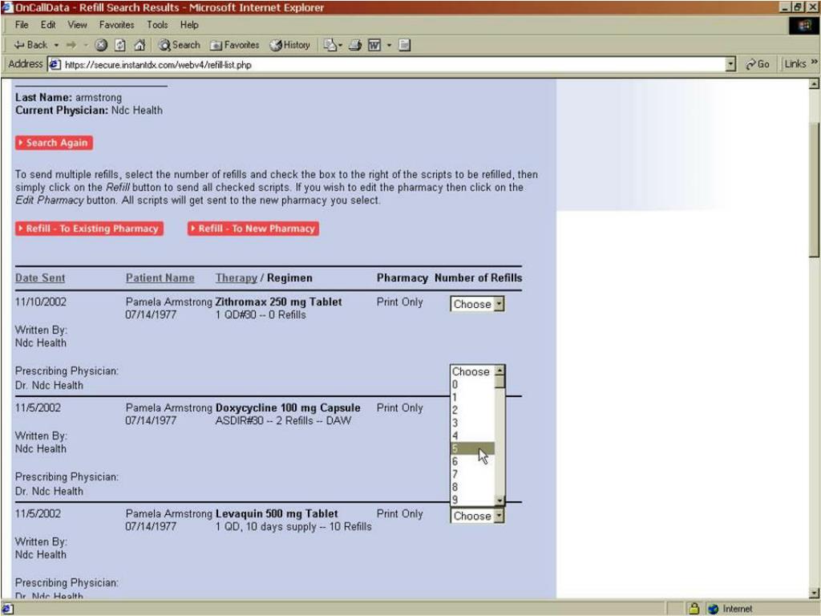Open the File menu
This screenshot has width=821, height=616.
[22, 25]
